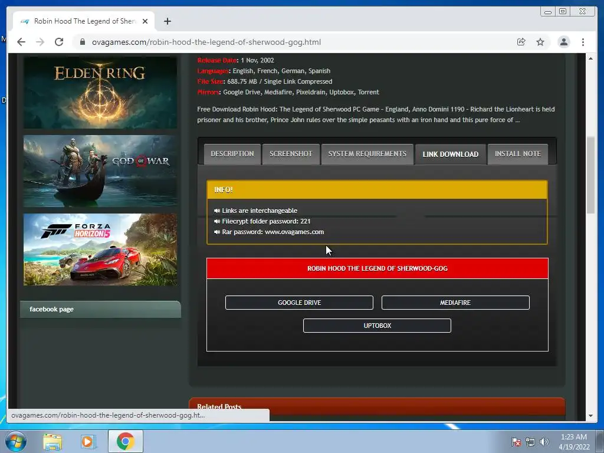Screen dimensions: 604x453
Task: Click the 'Rar password: www.ovagames.com' line
Action: pyautogui.click(x=273, y=232)
